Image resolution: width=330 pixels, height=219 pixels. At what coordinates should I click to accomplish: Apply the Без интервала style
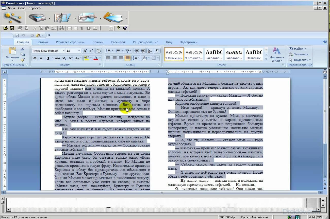point(194,54)
